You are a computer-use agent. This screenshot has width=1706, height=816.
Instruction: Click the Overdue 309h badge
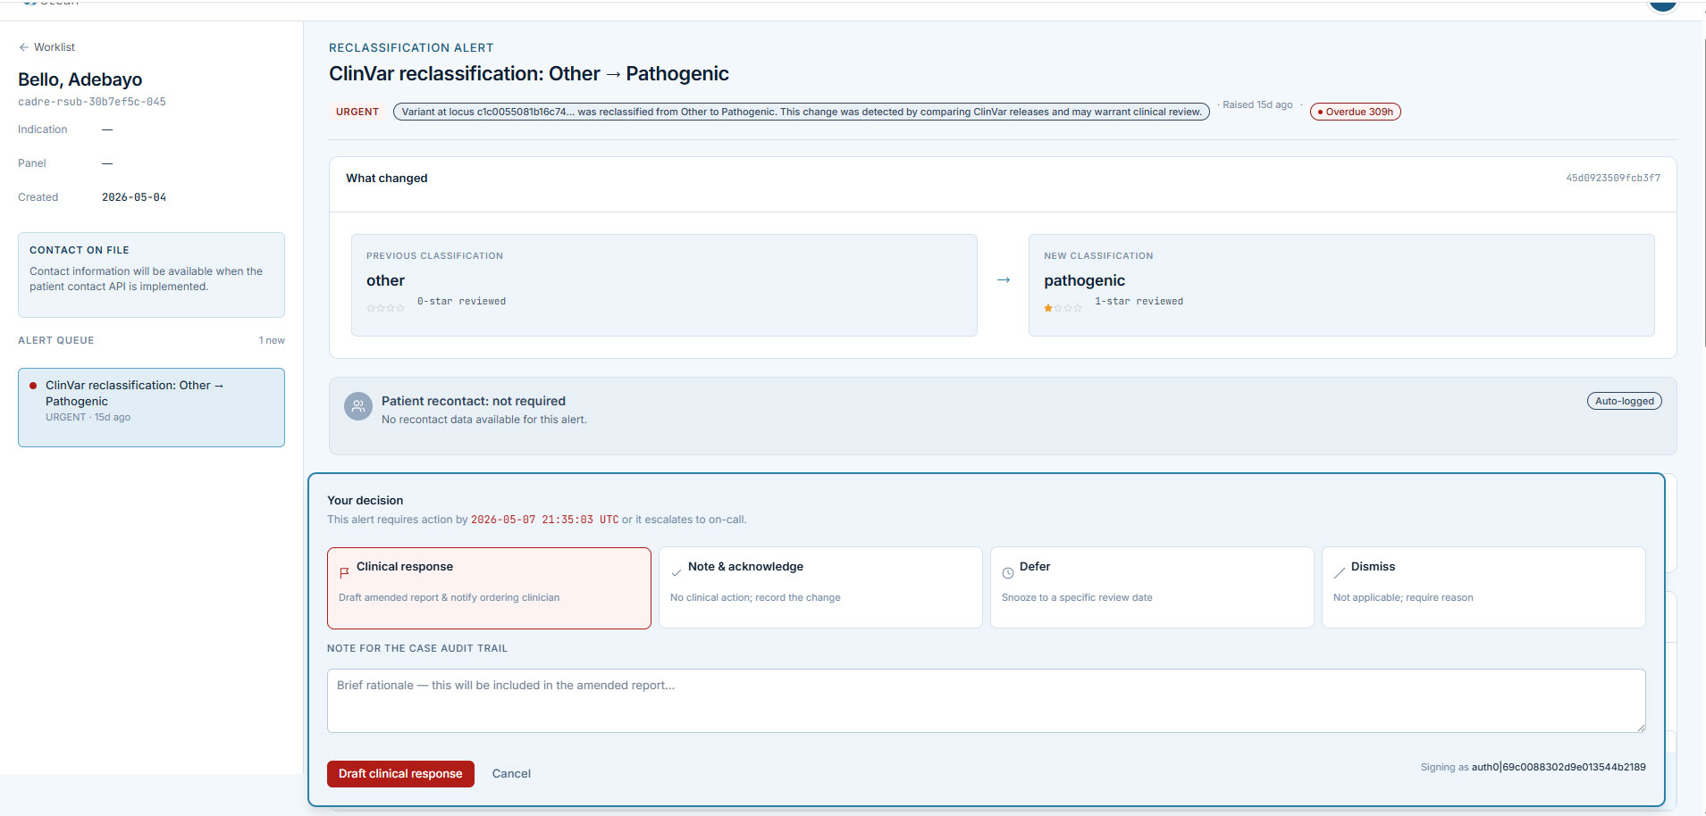pos(1355,112)
